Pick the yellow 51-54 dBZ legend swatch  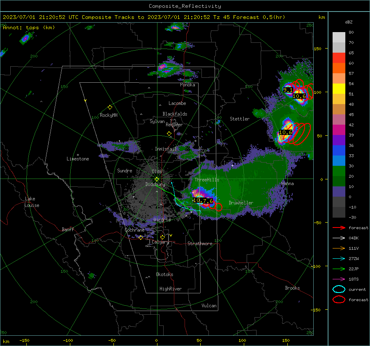coord(339,89)
